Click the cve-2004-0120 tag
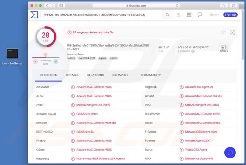246x165 pixels. [87, 58]
